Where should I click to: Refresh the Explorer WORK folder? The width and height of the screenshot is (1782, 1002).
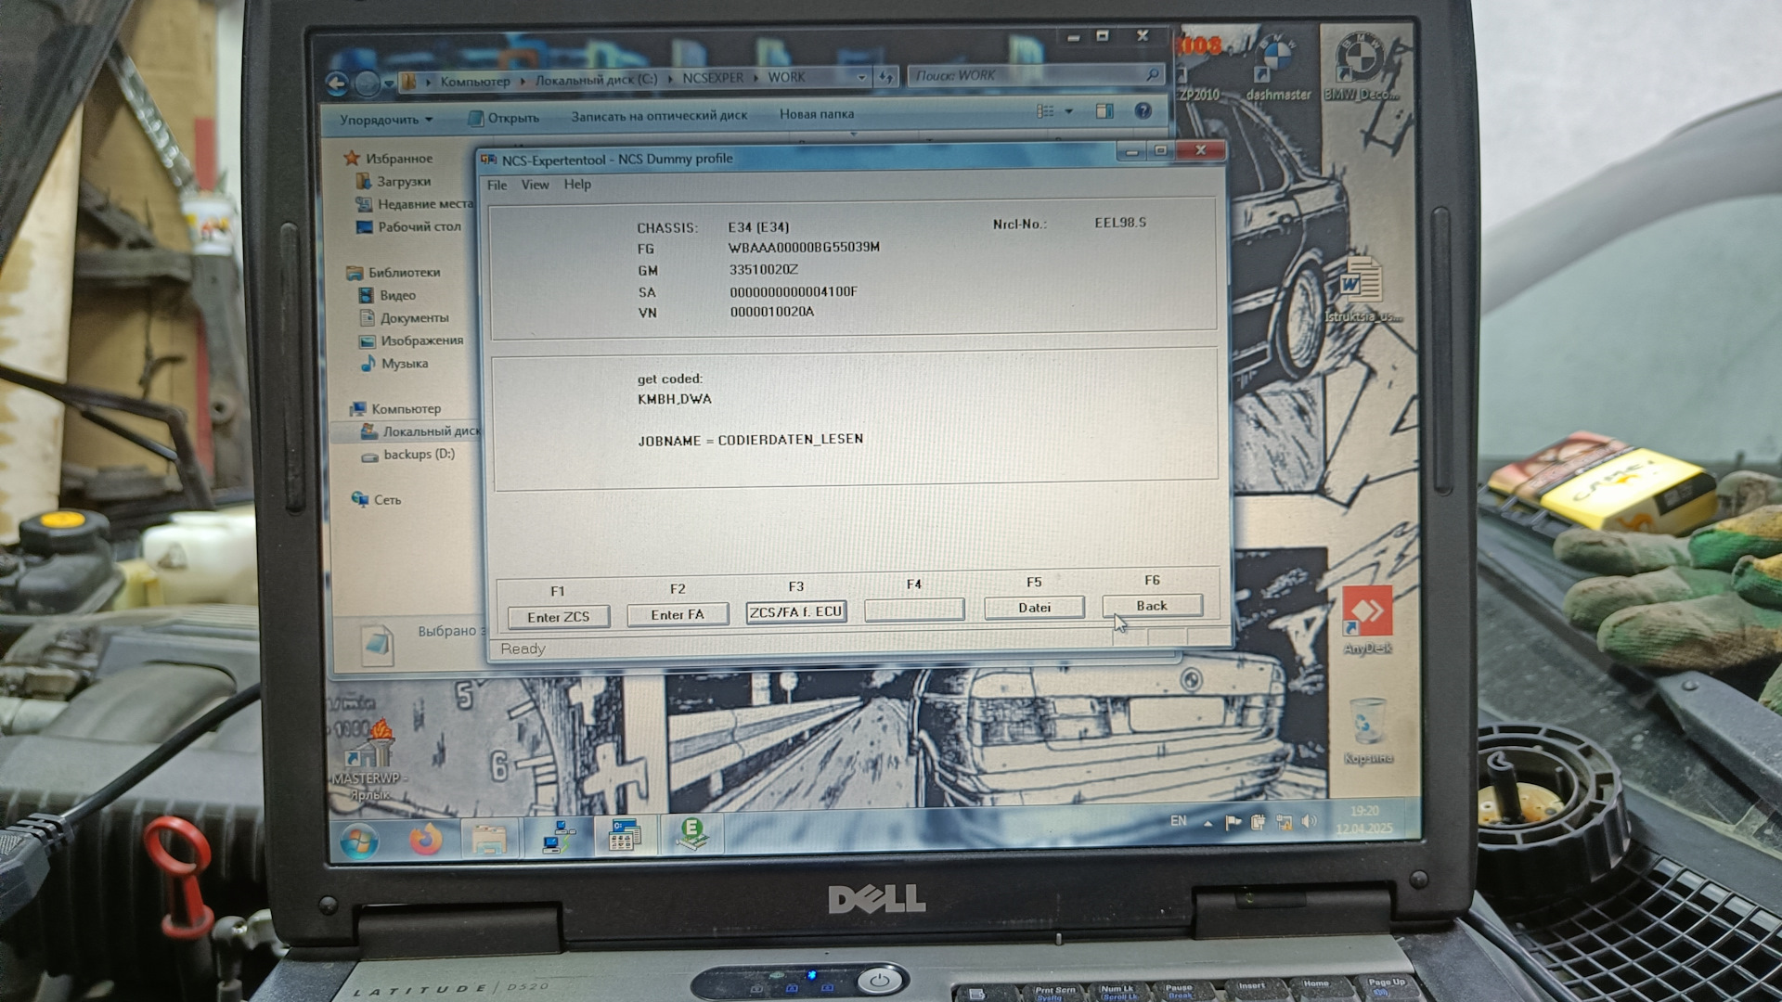tap(885, 77)
